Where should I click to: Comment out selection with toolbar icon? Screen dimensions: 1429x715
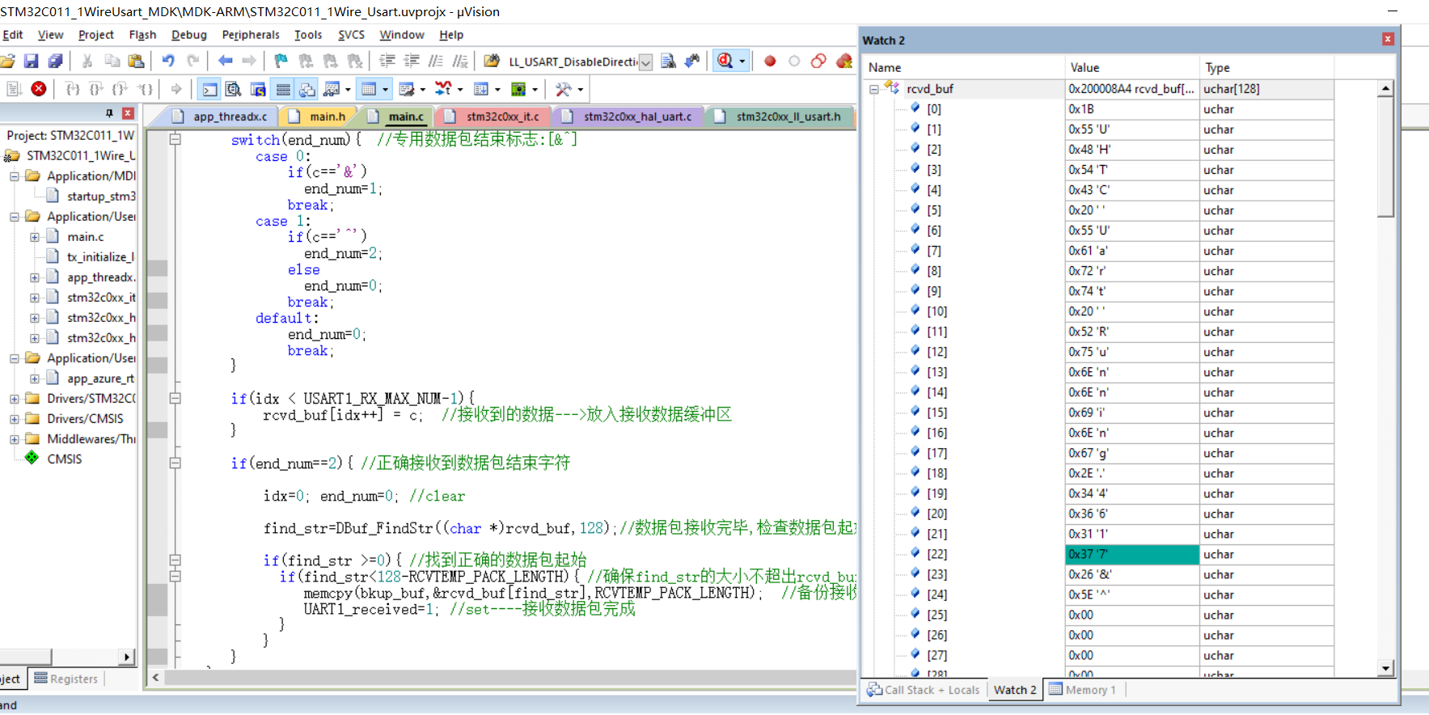[436, 61]
